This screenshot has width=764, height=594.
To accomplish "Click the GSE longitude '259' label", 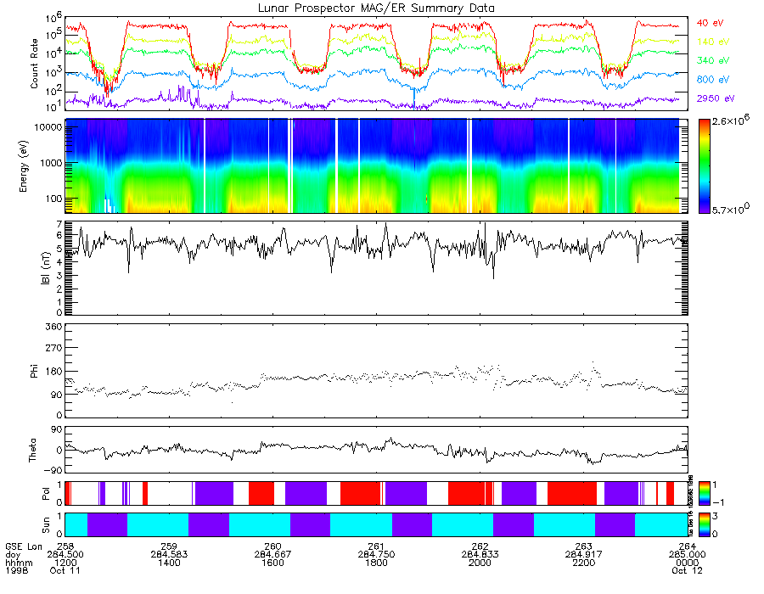I will point(169,546).
